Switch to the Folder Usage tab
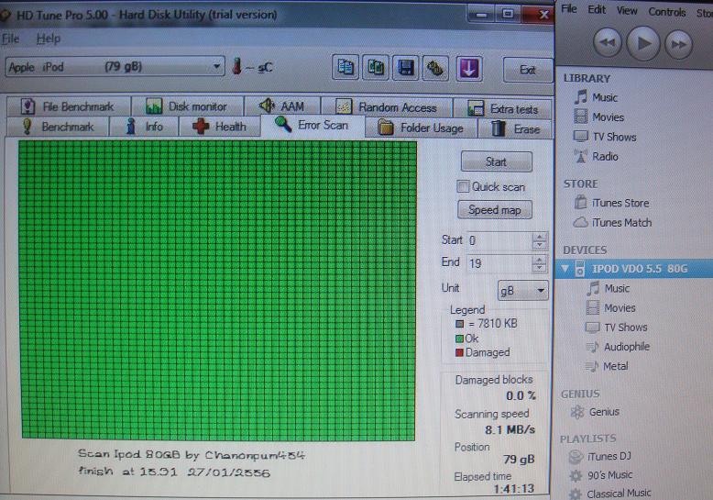 tap(421, 128)
